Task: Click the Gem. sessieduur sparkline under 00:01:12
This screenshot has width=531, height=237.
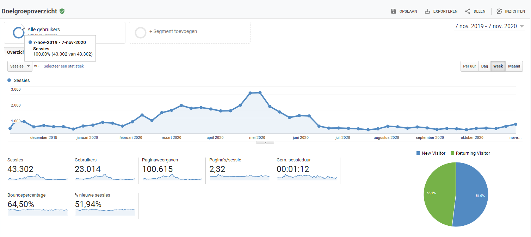Action: coord(307,178)
